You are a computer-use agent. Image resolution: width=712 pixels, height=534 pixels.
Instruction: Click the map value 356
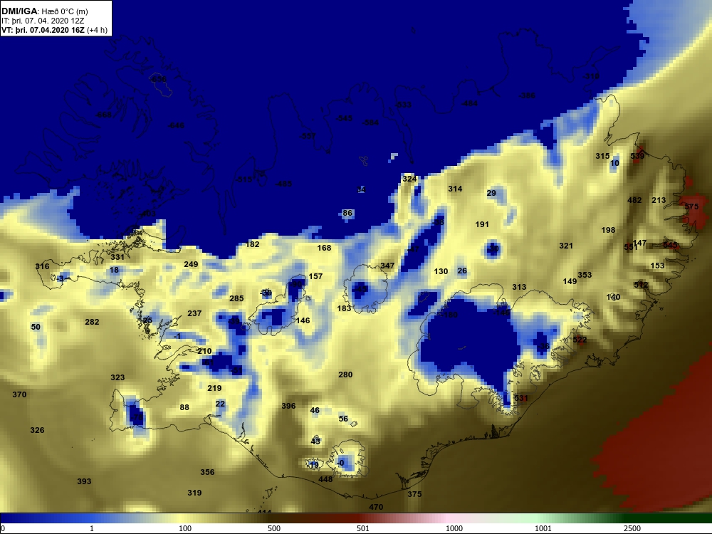207,472
